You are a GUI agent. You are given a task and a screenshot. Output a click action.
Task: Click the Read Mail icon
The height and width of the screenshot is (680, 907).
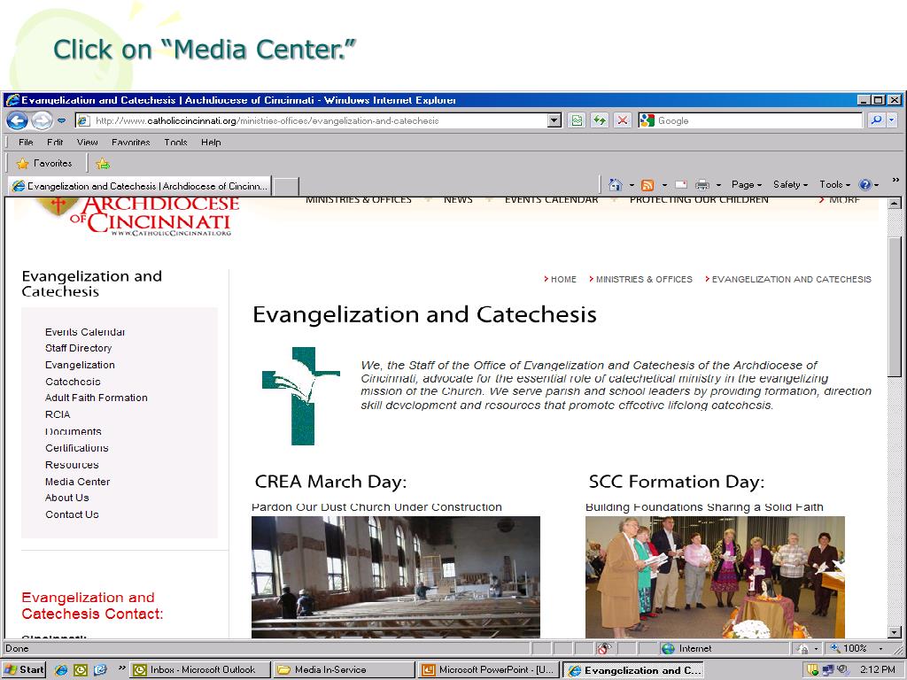[x=681, y=185]
